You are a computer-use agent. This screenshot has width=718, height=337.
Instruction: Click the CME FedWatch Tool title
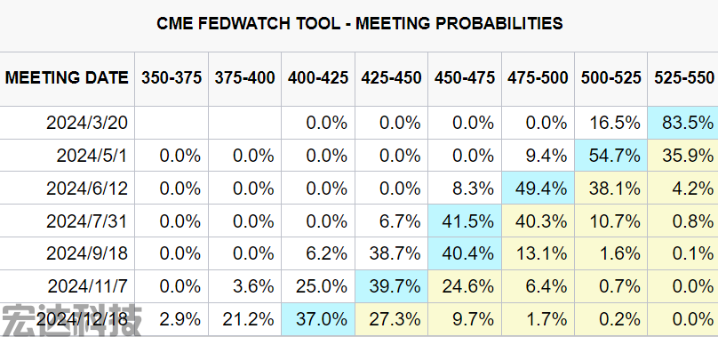click(x=360, y=23)
